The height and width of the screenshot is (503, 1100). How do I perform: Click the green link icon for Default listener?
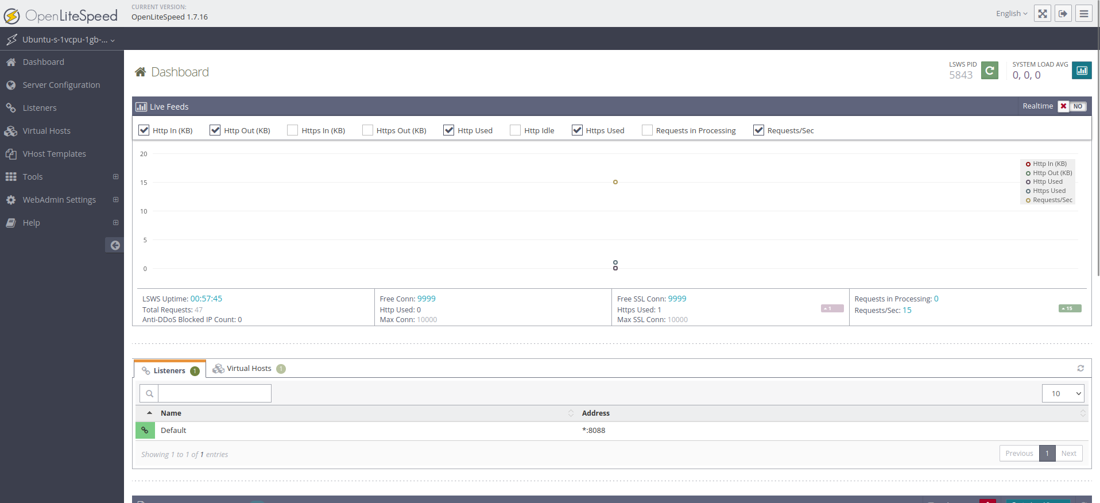click(x=145, y=430)
